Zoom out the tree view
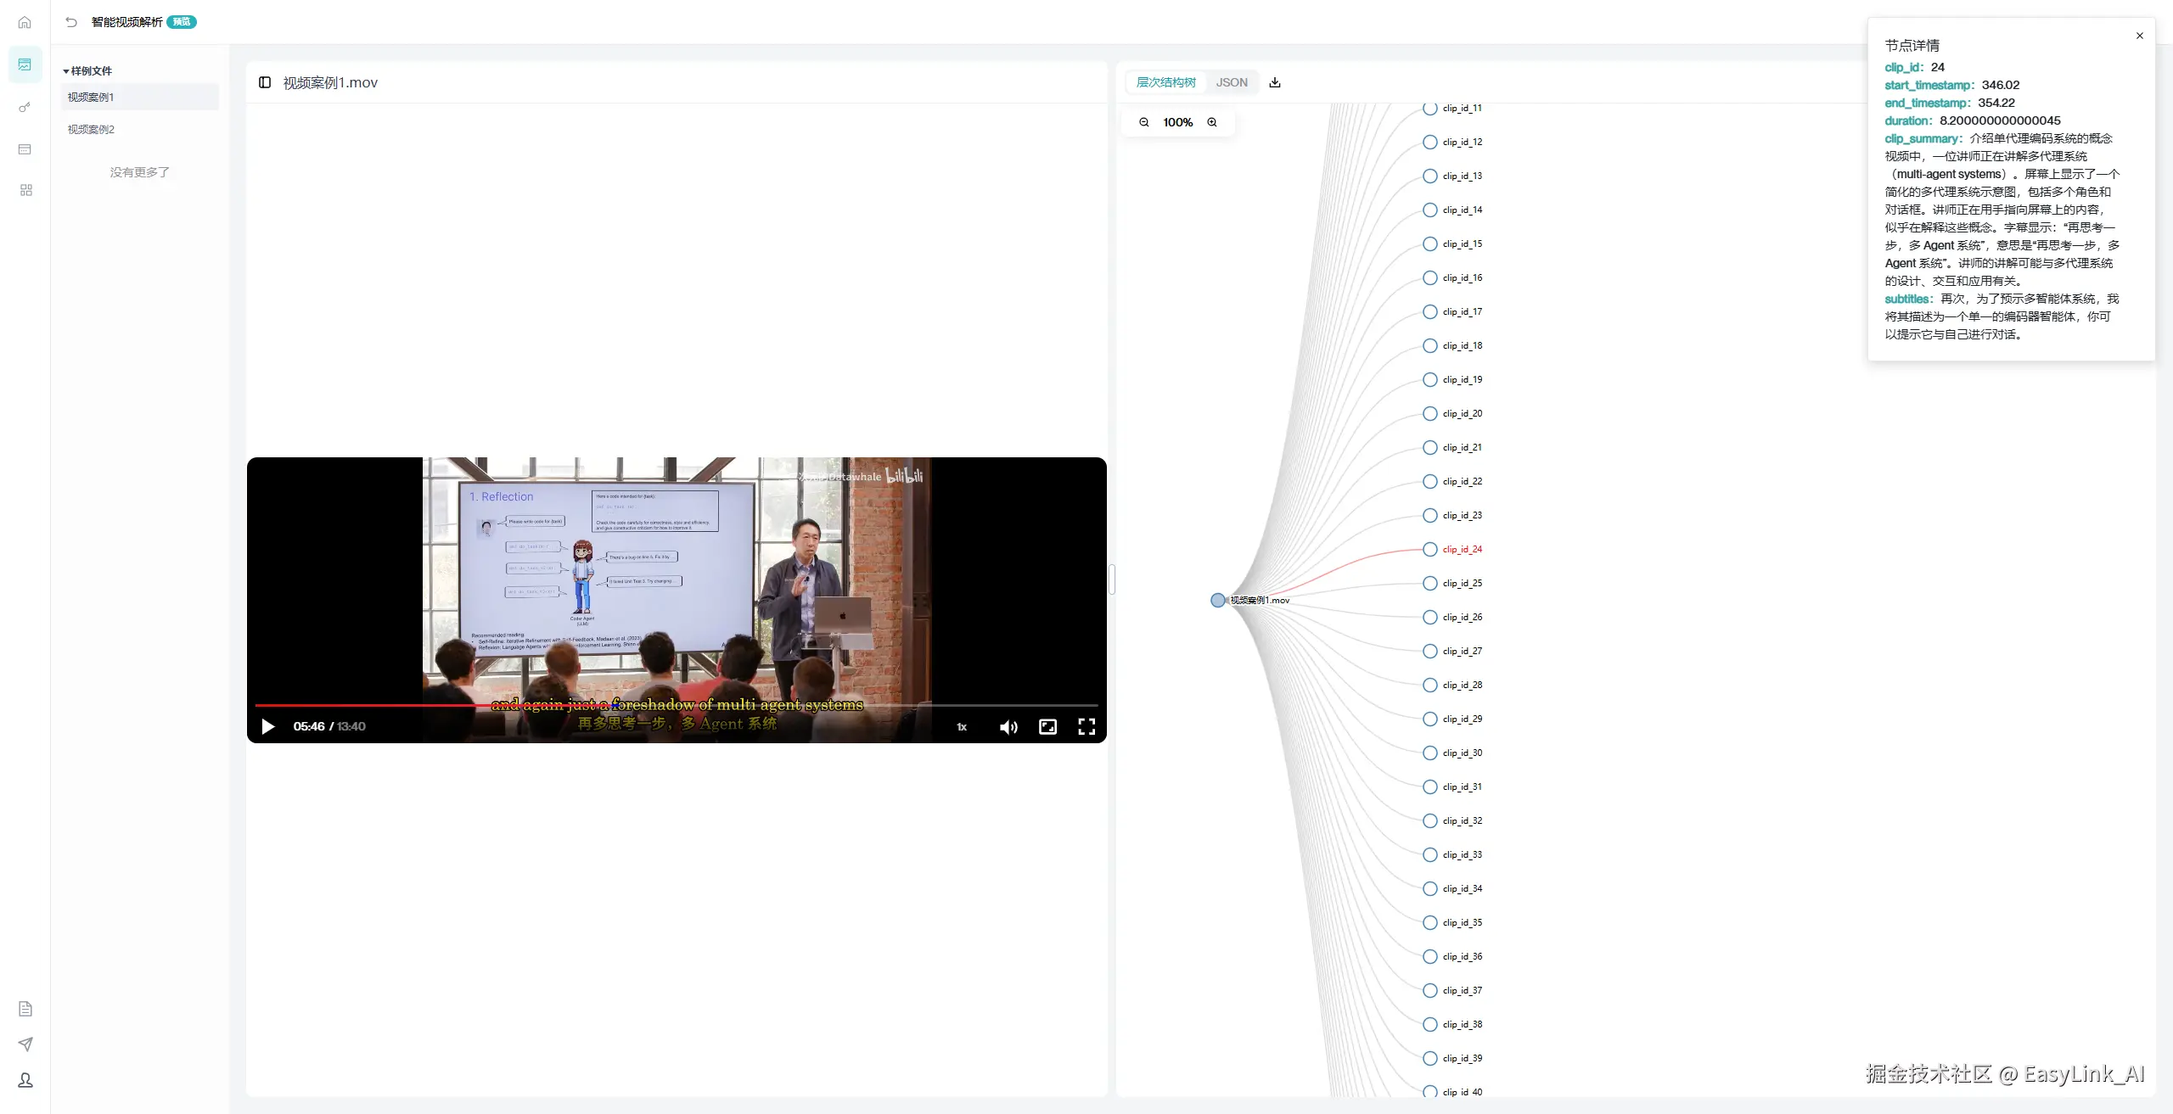This screenshot has width=2173, height=1114. [1144, 122]
